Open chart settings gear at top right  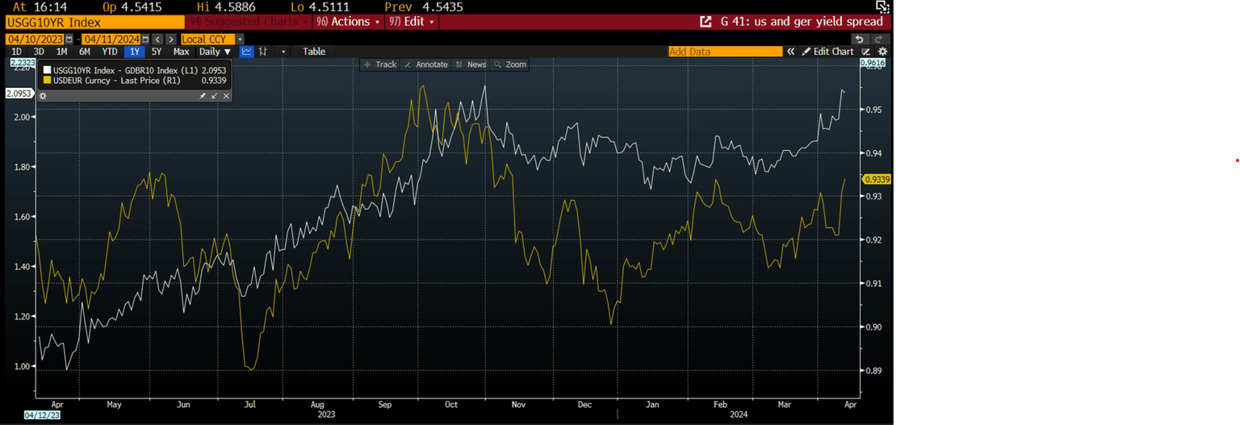point(882,52)
